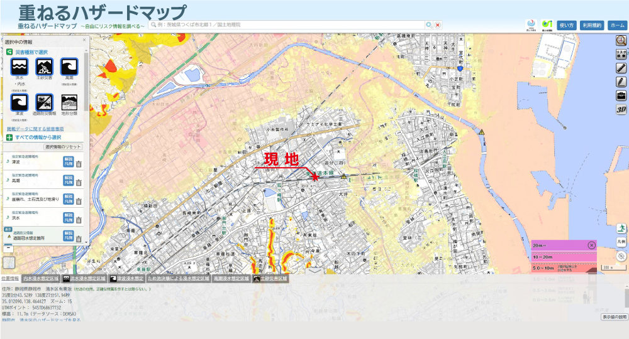The height and width of the screenshot is (339, 629).
Task: Open the リスク検索 risk search tool
Action: click(x=621, y=54)
